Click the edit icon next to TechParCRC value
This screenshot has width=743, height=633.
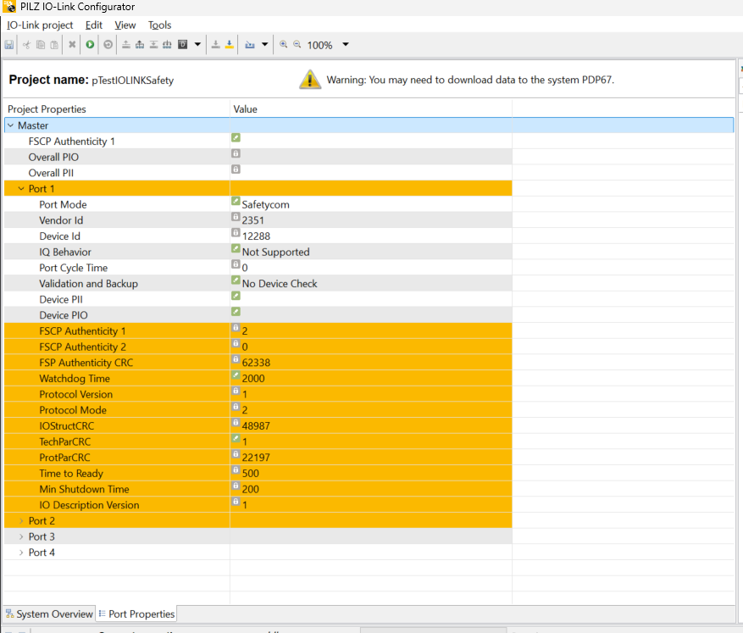236,438
